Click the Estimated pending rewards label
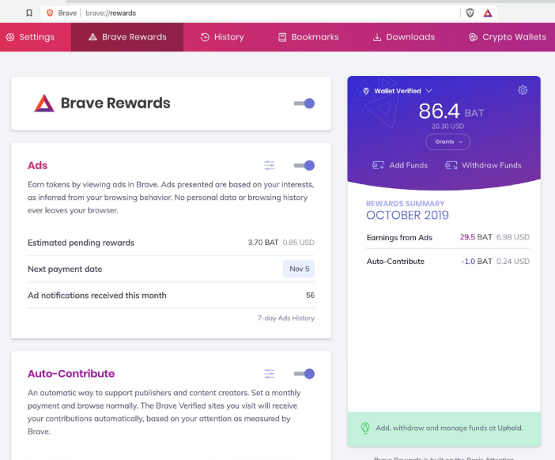Image resolution: width=555 pixels, height=460 pixels. (x=81, y=243)
